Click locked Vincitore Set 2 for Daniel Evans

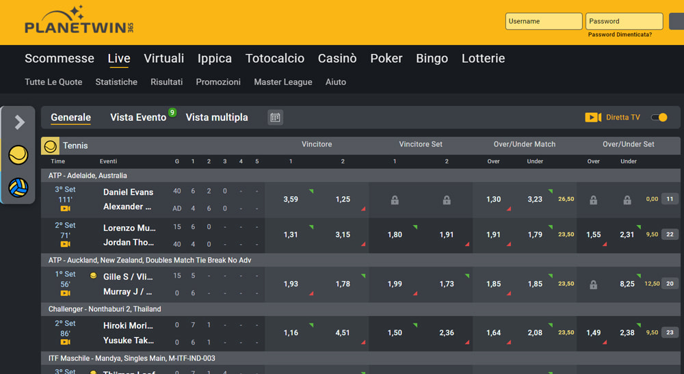pos(447,200)
